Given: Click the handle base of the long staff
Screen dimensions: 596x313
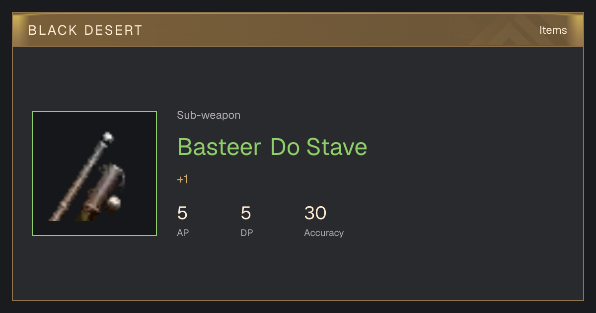Looking at the screenshot, I should (56, 214).
